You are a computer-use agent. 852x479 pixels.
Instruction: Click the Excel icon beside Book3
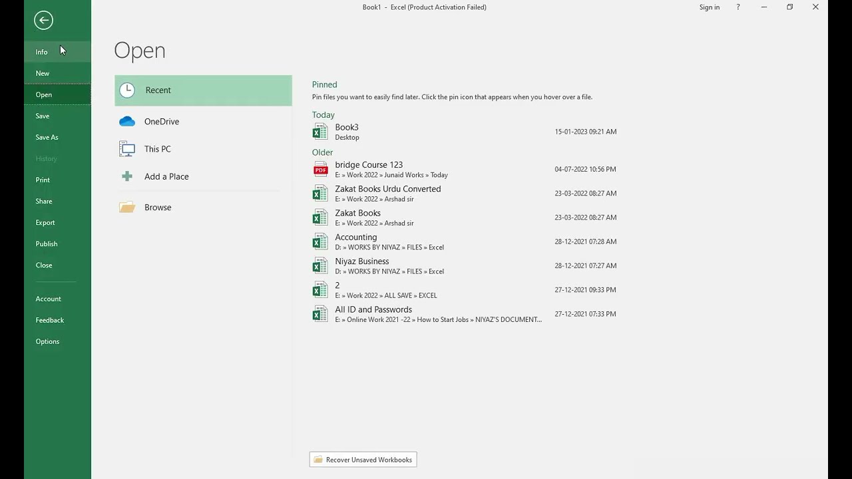[320, 132]
